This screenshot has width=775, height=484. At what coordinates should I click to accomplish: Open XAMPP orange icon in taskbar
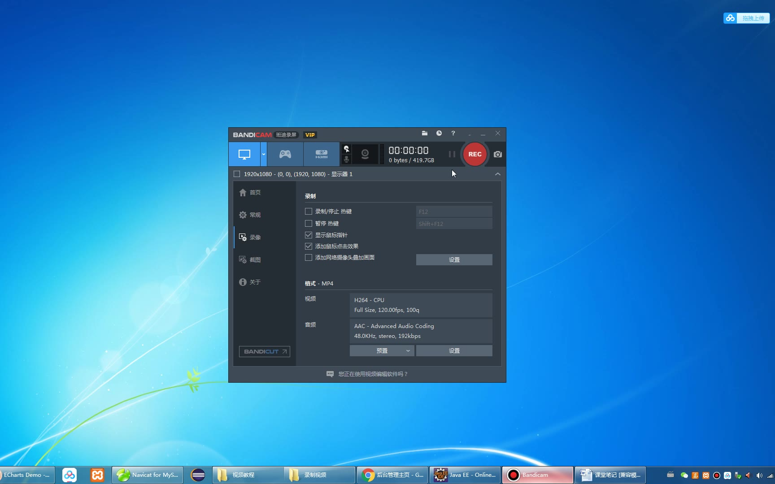(x=97, y=475)
